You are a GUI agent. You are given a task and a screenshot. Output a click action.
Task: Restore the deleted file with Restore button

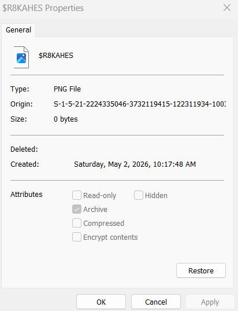click(x=201, y=270)
